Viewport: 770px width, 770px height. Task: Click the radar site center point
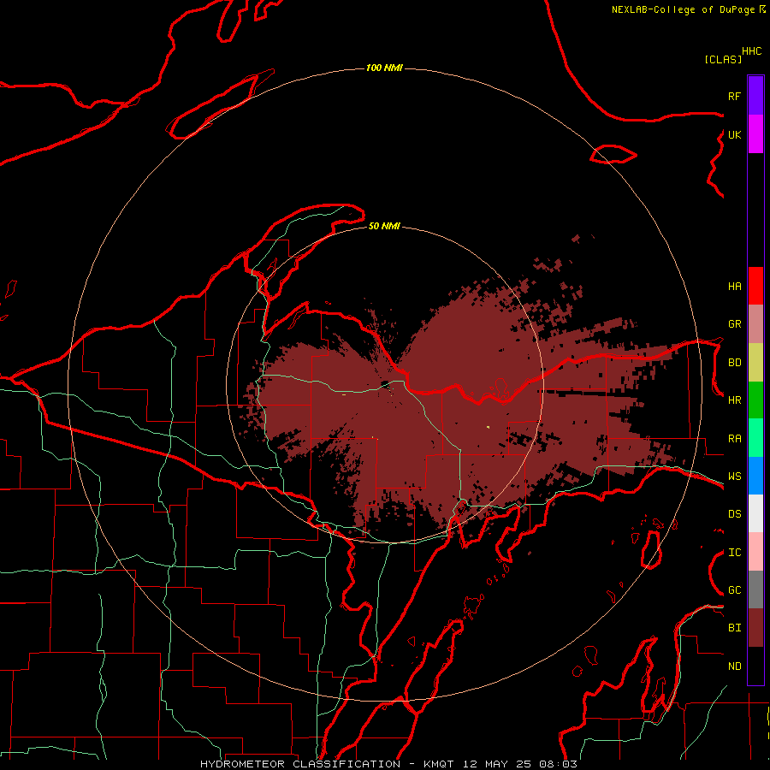(x=386, y=384)
